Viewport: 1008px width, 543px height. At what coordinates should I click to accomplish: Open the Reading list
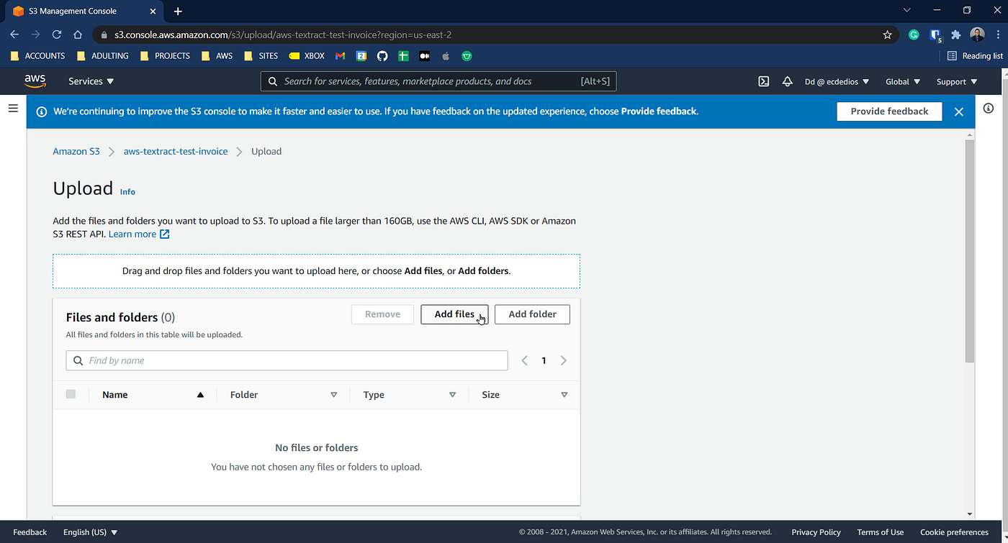pyautogui.click(x=975, y=56)
